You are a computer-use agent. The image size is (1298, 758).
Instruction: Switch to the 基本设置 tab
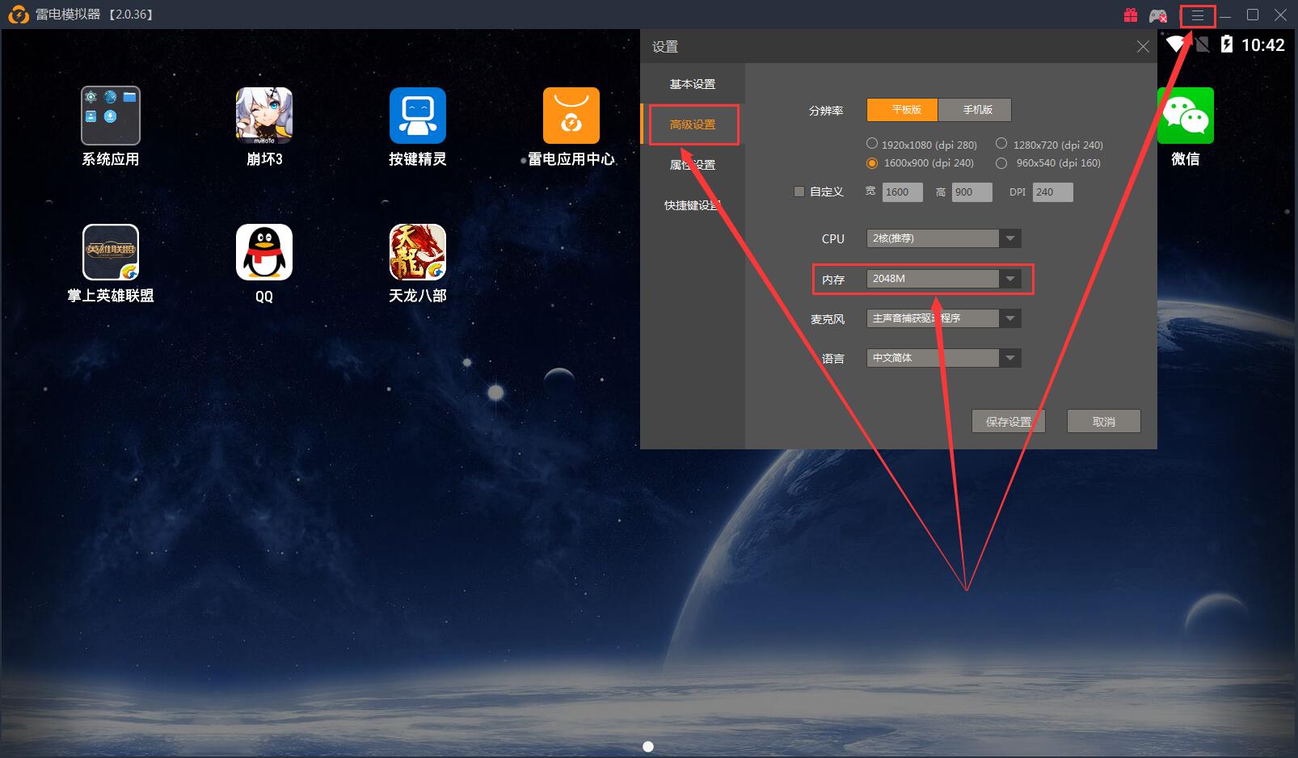click(693, 84)
